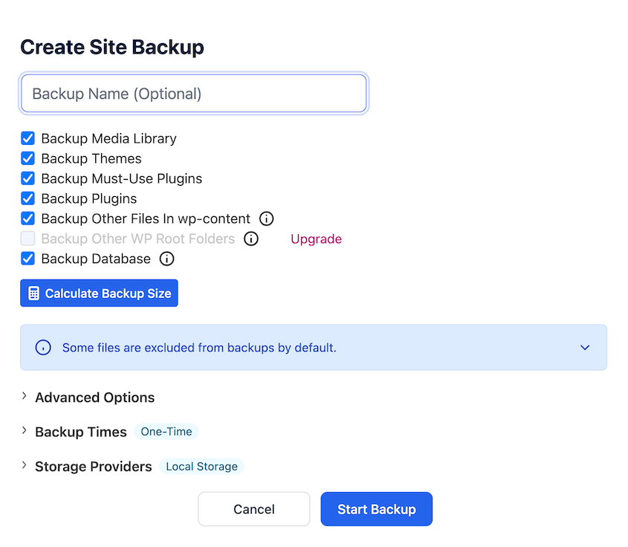Image resolution: width=628 pixels, height=547 pixels.
Task: Uncheck Backup Other Files In wp-content
Action: [27, 219]
